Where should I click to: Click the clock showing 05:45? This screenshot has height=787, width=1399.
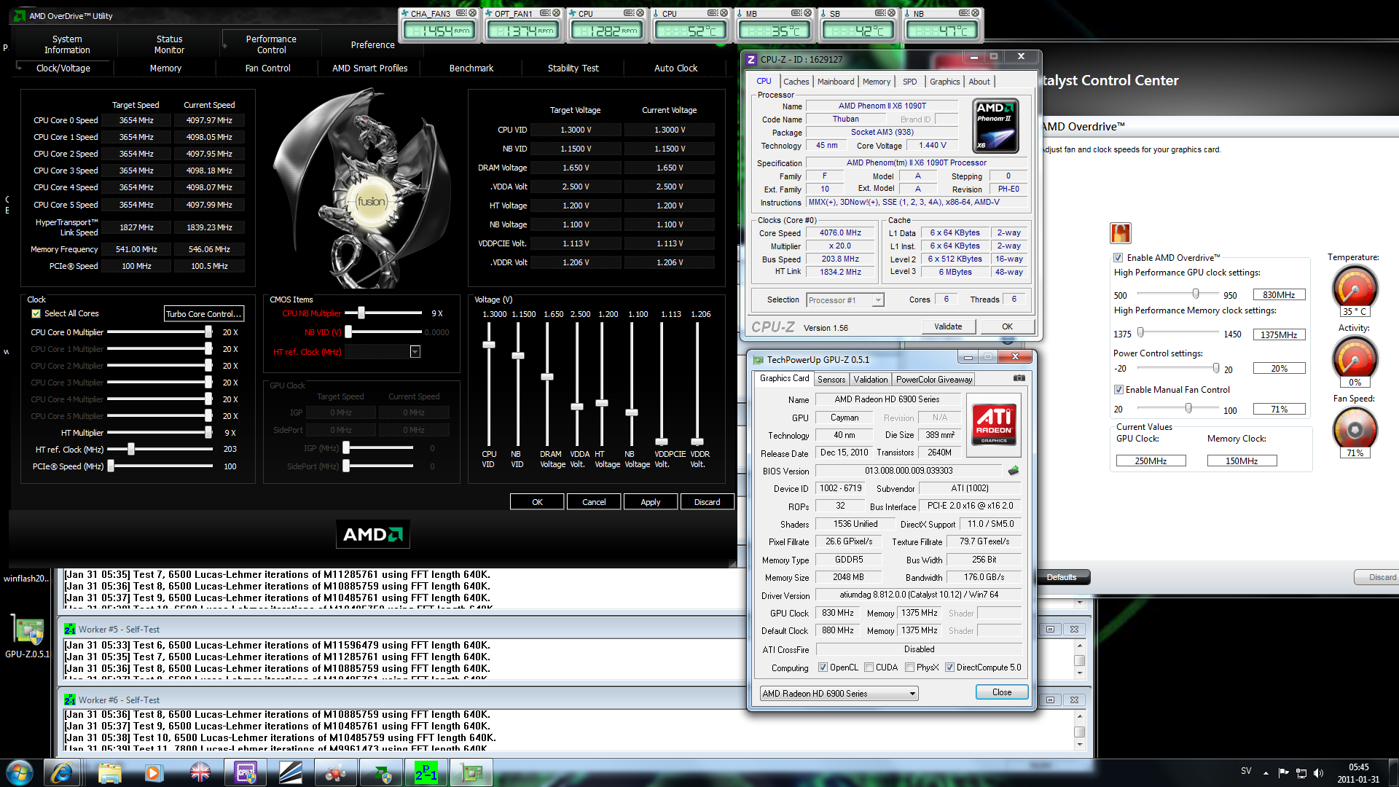(1358, 767)
